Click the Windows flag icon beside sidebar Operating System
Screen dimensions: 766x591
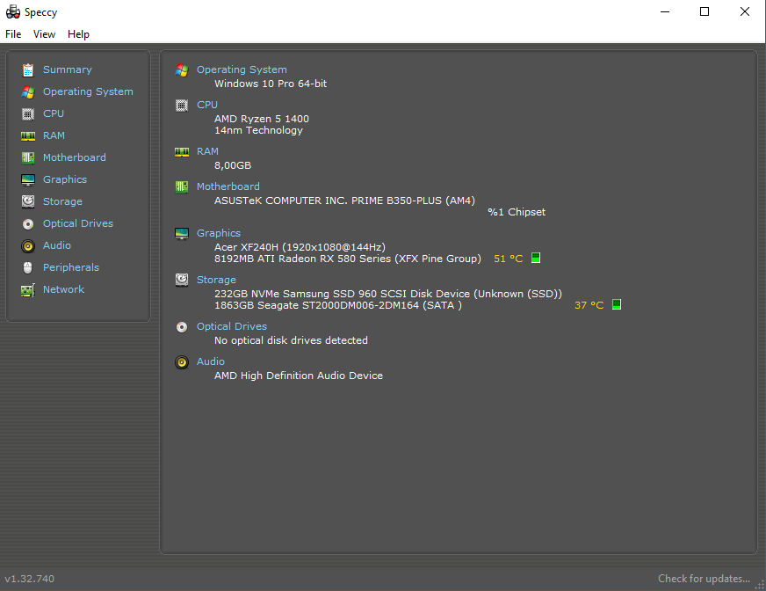pyautogui.click(x=28, y=92)
